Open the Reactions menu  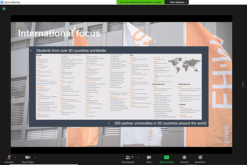click(x=200, y=159)
